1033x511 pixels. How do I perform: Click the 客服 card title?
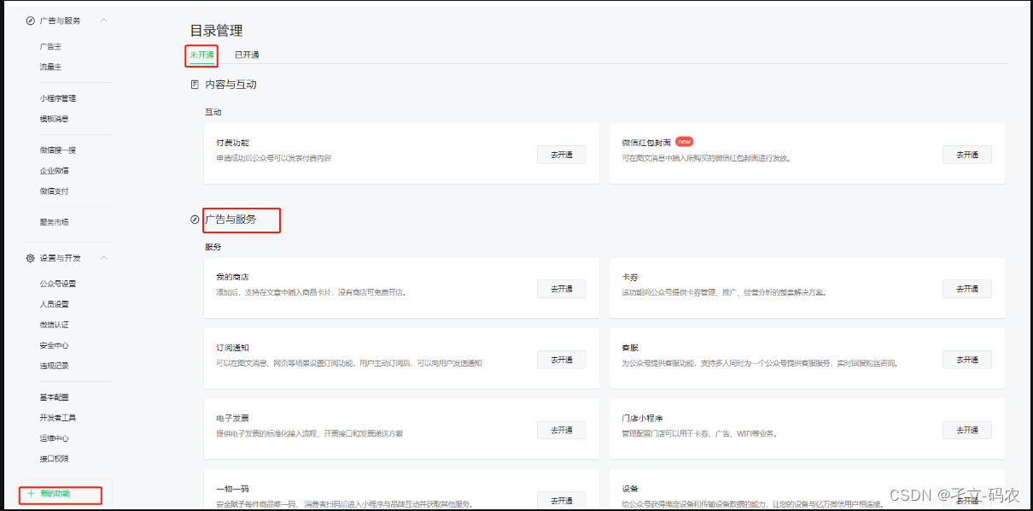630,349
